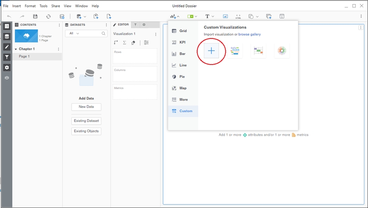Open the Datasets panel from left sidebar

[x=7, y=36]
